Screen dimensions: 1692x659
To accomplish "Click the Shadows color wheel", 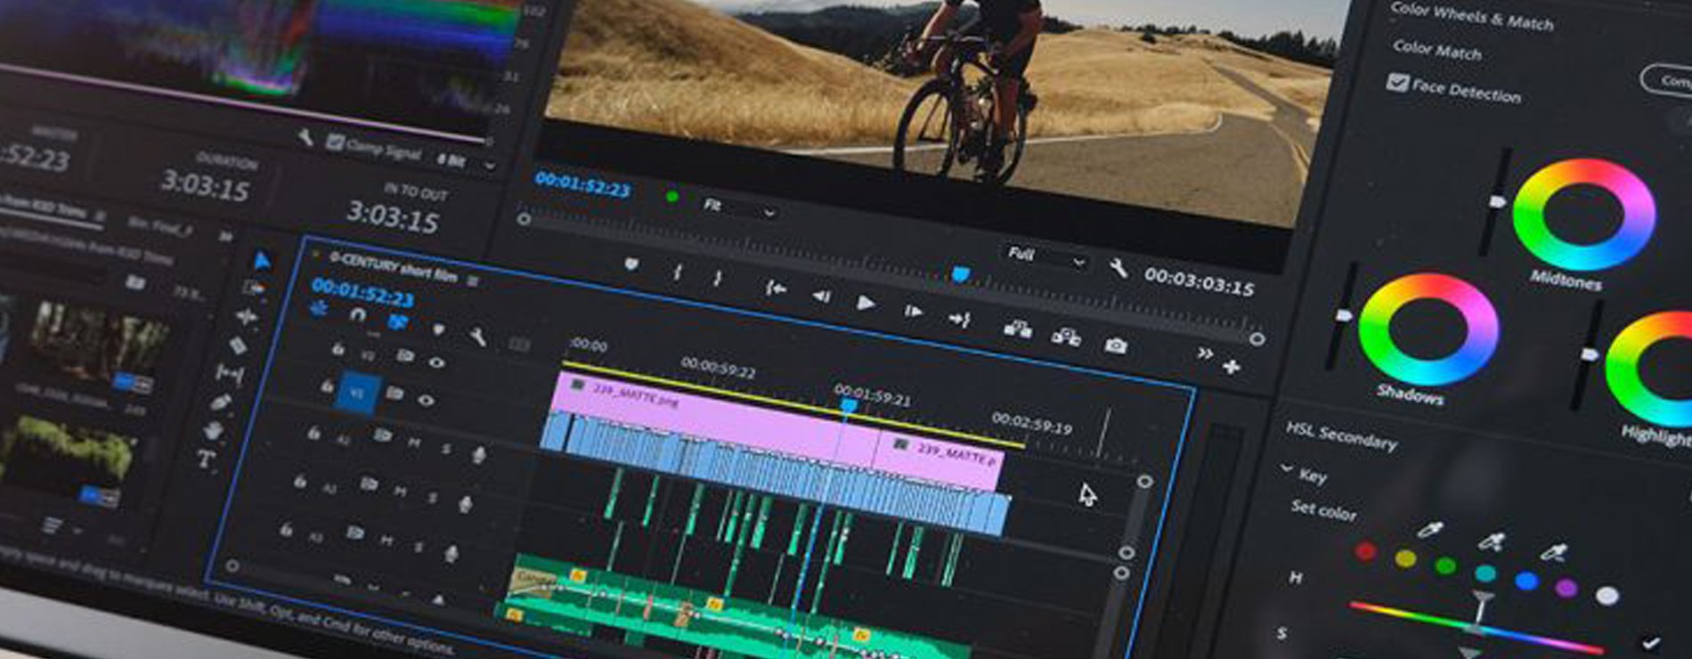I will (x=1428, y=329).
